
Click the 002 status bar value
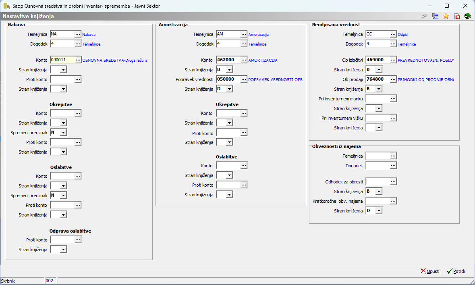click(50, 281)
